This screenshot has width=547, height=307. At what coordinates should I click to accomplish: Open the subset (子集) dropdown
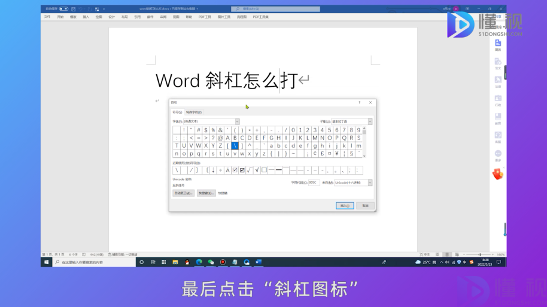[x=370, y=121]
